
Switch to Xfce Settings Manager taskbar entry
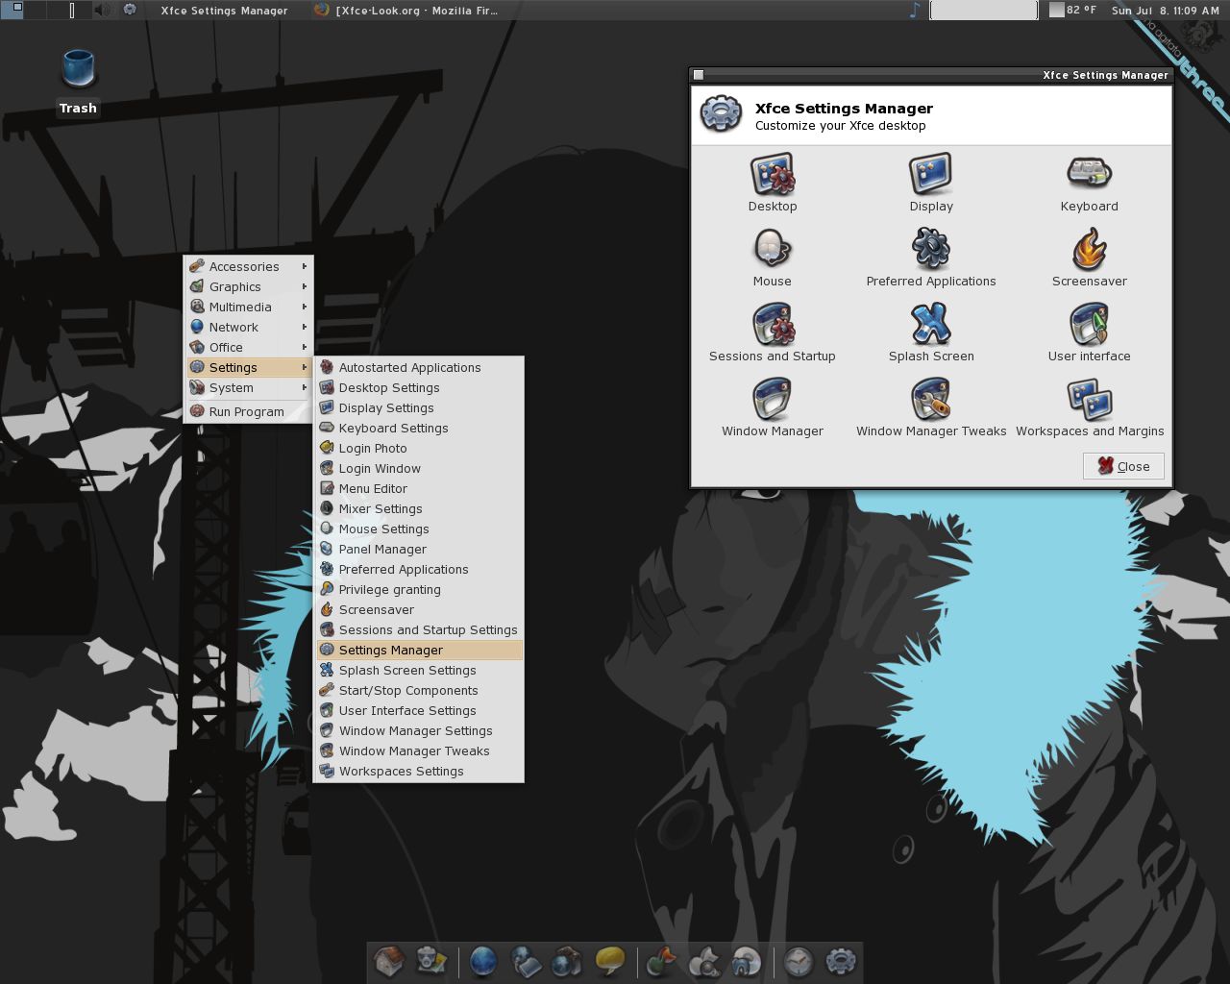[x=224, y=11]
